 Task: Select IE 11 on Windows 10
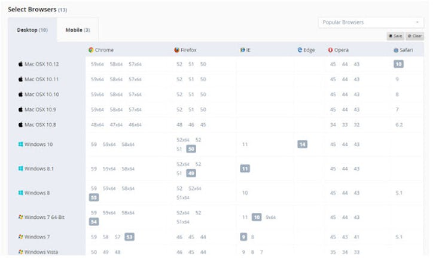pos(245,144)
